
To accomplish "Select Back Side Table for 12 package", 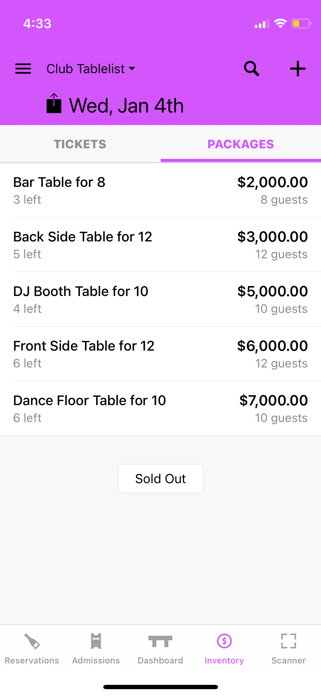I will tap(83, 244).
